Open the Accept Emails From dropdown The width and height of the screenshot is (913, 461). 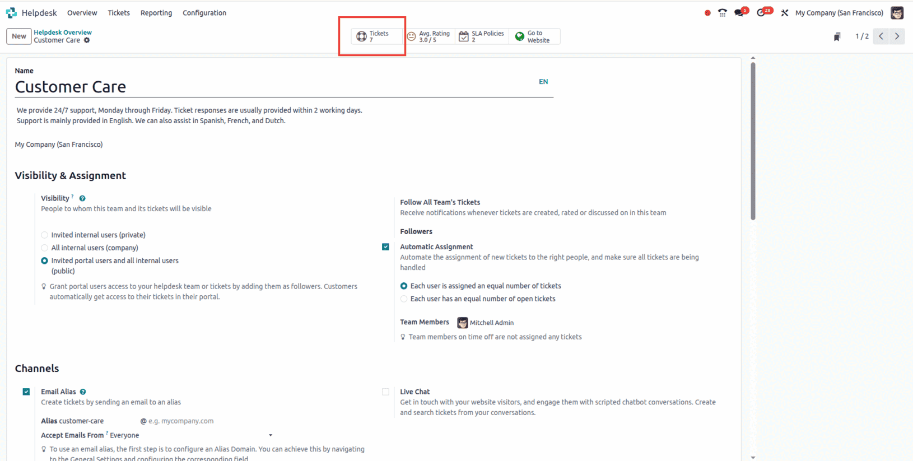[x=192, y=435]
